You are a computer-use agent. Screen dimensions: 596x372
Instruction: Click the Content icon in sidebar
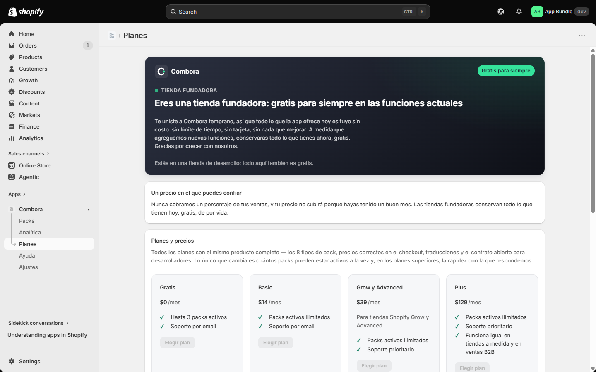point(12,103)
